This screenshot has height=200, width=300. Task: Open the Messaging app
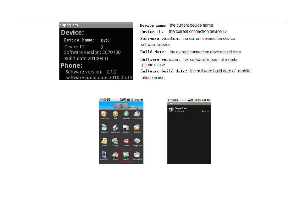[137, 156]
